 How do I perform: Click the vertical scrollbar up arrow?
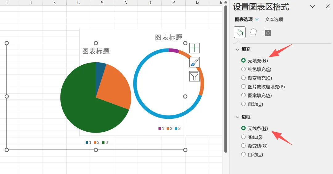226,2
